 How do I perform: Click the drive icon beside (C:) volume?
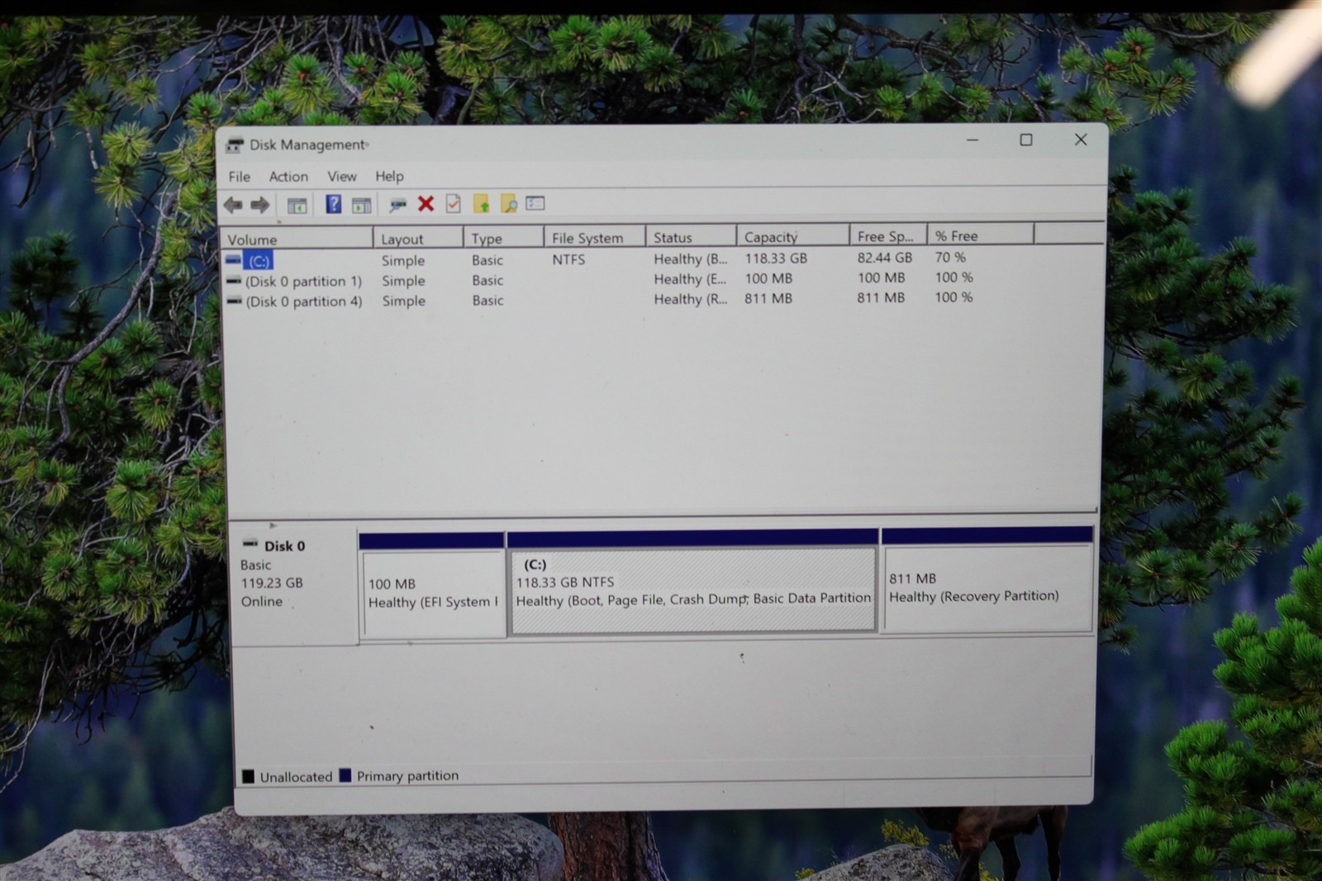233,260
